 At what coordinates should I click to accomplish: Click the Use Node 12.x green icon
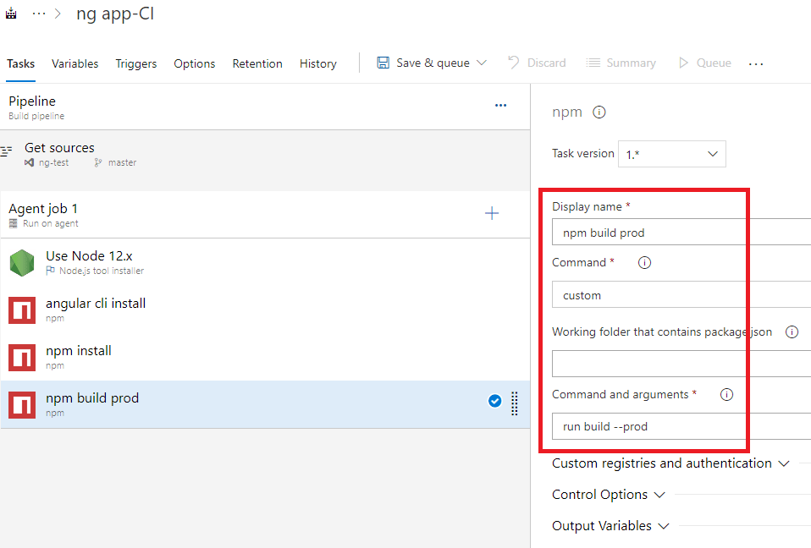click(22, 262)
